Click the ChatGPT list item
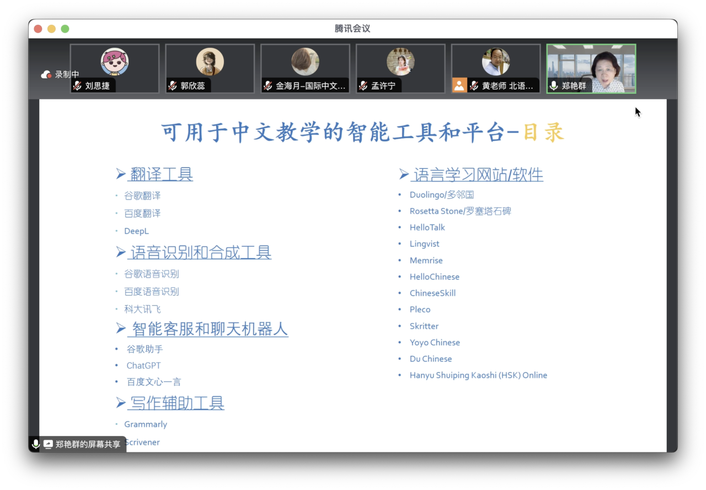This screenshot has height=490, width=706. [x=143, y=365]
